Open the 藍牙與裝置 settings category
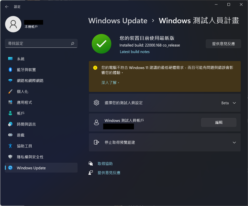Image resolution: width=248 pixels, height=206 pixels. 41,70
